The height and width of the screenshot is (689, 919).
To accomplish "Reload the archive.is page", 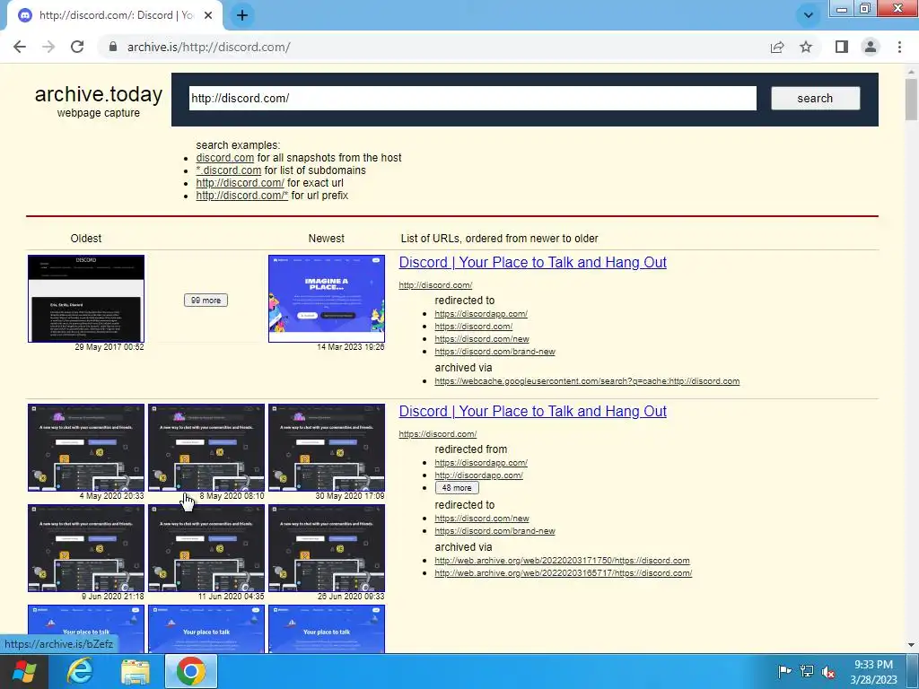I will 77,47.
